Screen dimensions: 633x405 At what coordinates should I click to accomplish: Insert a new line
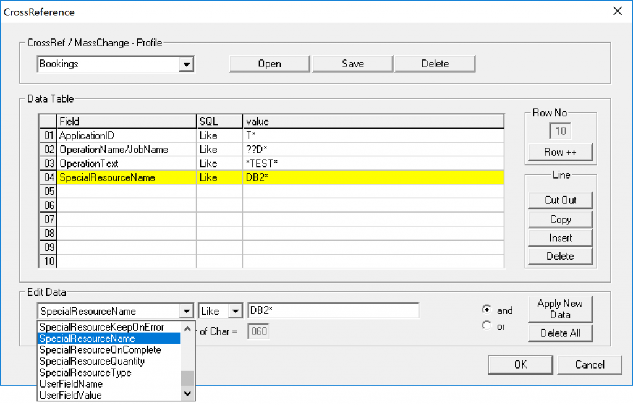tap(559, 237)
